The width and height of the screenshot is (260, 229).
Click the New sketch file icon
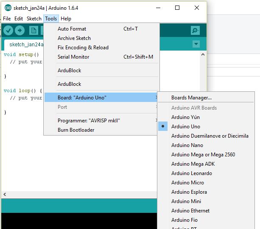coord(34,31)
